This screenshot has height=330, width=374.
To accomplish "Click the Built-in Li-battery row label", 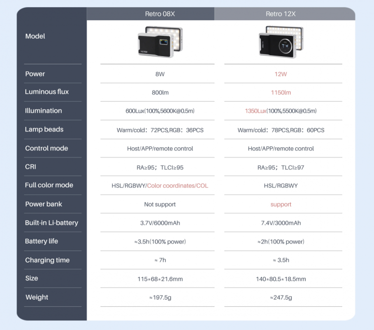I will coord(52,223).
